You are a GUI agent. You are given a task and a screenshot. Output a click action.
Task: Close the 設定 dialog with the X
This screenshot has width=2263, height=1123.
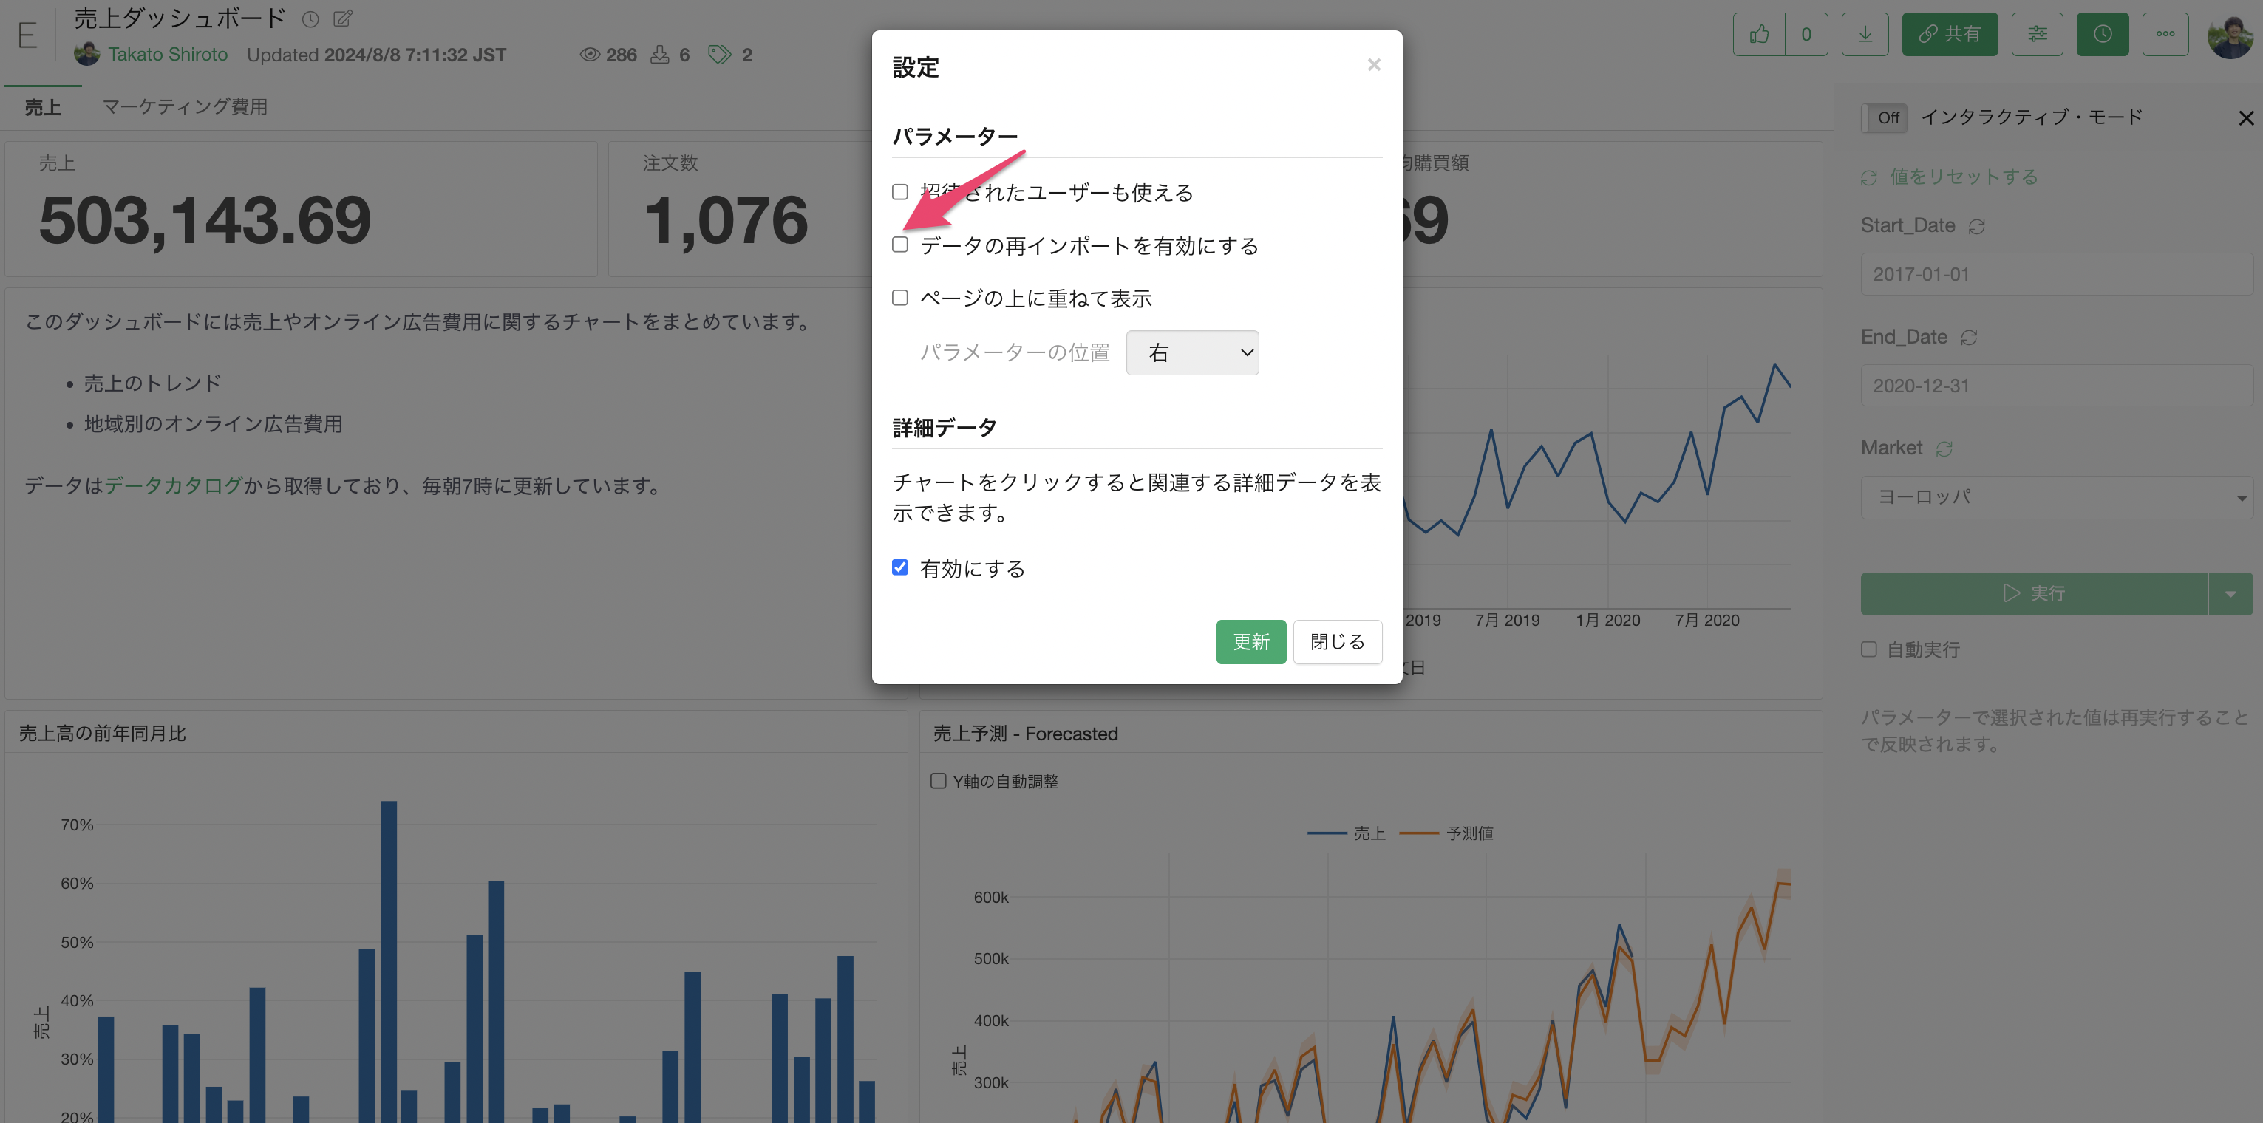tap(1374, 65)
